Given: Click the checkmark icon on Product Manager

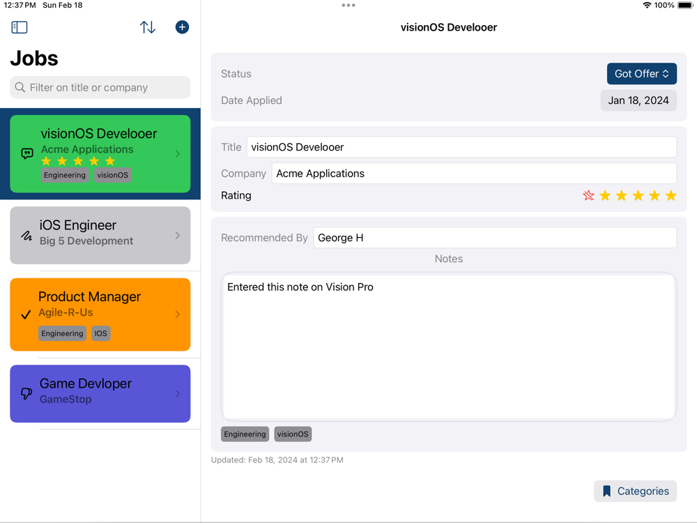Looking at the screenshot, I should click(x=26, y=314).
